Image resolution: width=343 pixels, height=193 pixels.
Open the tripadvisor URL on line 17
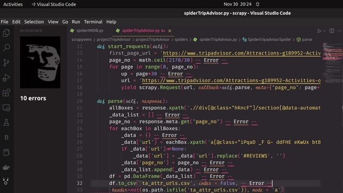tap(231, 80)
